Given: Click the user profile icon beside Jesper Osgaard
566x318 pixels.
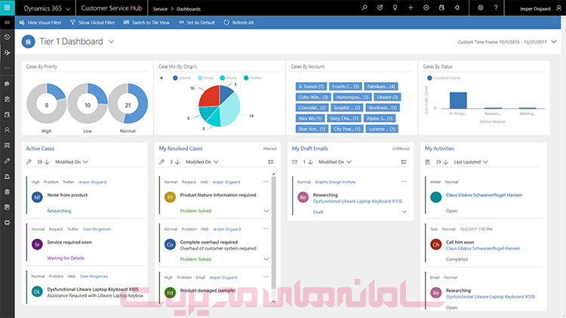Looking at the screenshot, I should 558,8.
